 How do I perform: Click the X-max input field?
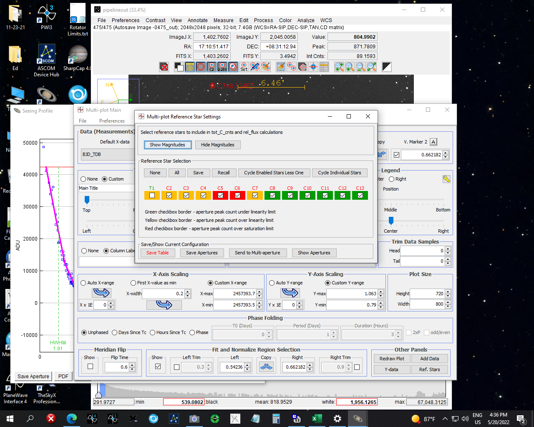tap(234, 294)
